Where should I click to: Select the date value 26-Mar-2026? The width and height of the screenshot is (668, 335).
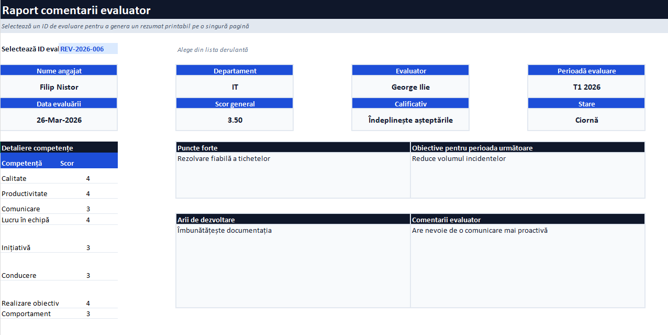pyautogui.click(x=59, y=120)
